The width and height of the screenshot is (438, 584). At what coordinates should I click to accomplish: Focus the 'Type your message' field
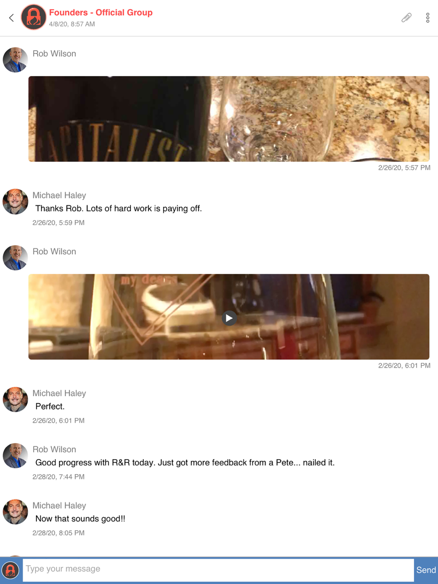(218, 570)
